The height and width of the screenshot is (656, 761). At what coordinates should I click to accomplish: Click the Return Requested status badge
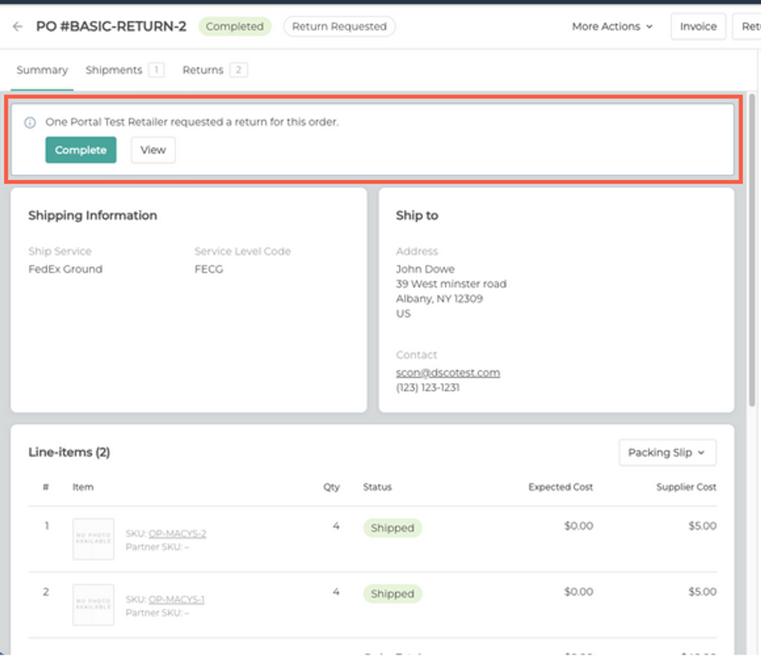(339, 26)
